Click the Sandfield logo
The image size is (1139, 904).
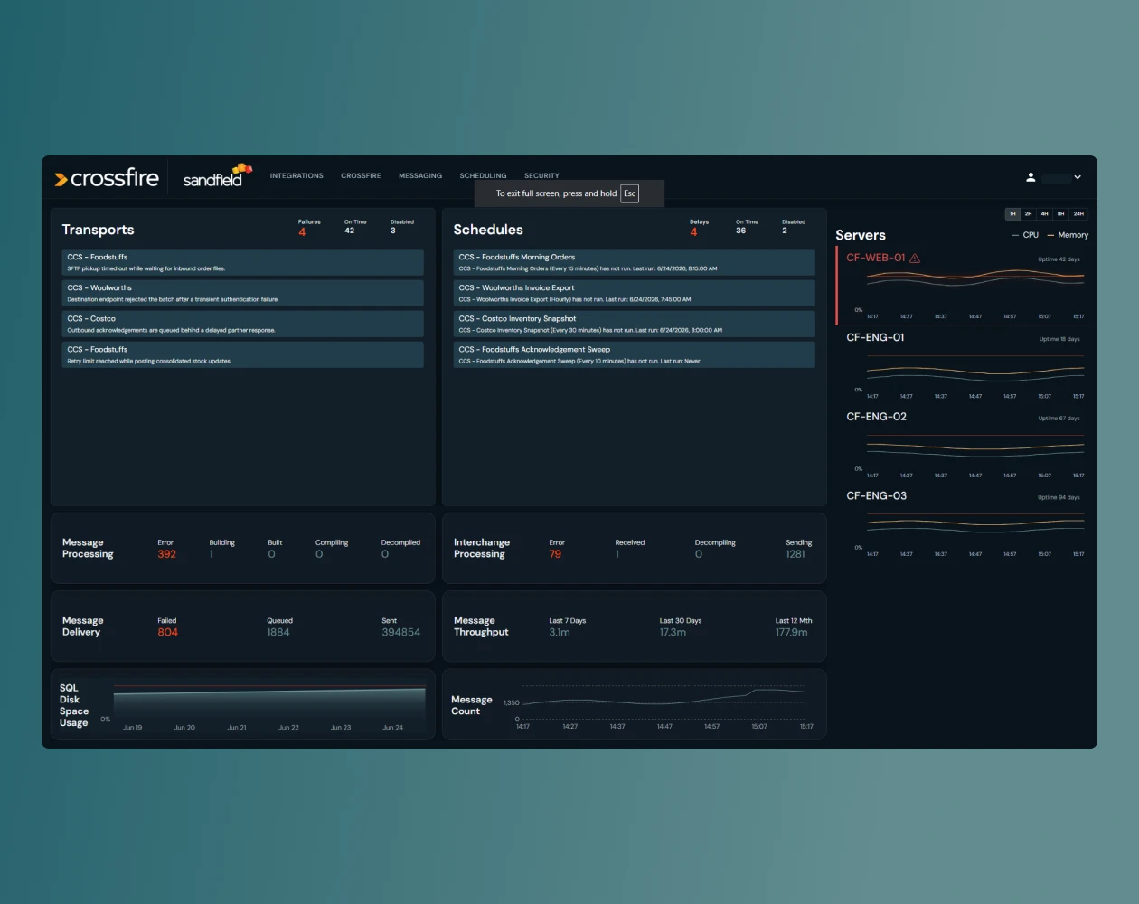tap(217, 175)
